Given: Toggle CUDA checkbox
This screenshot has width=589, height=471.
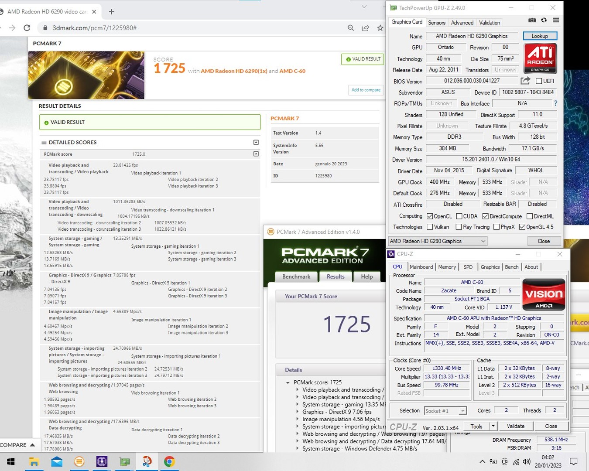Looking at the screenshot, I should (459, 216).
